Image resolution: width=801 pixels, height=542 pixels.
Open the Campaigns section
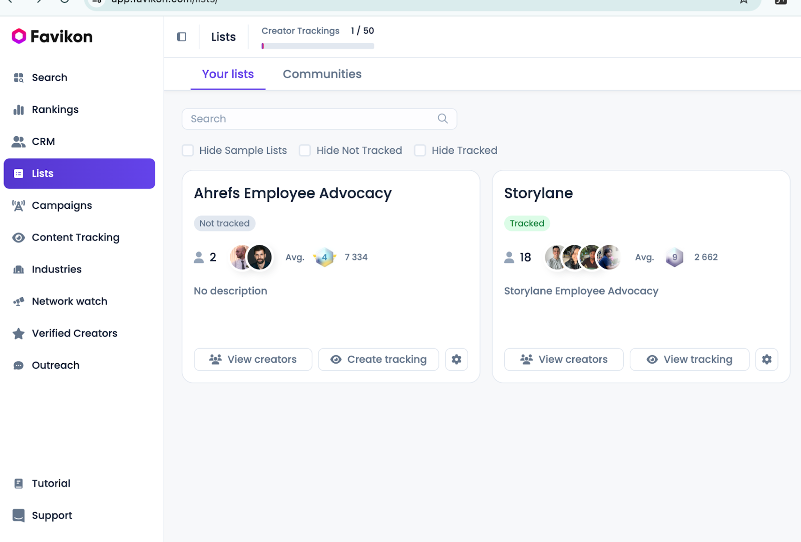coord(79,205)
